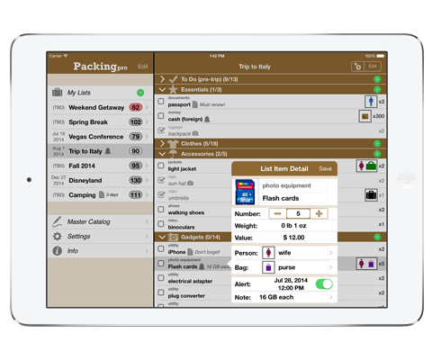Open the Vegas Conference list
432x360 pixels.
point(100,137)
